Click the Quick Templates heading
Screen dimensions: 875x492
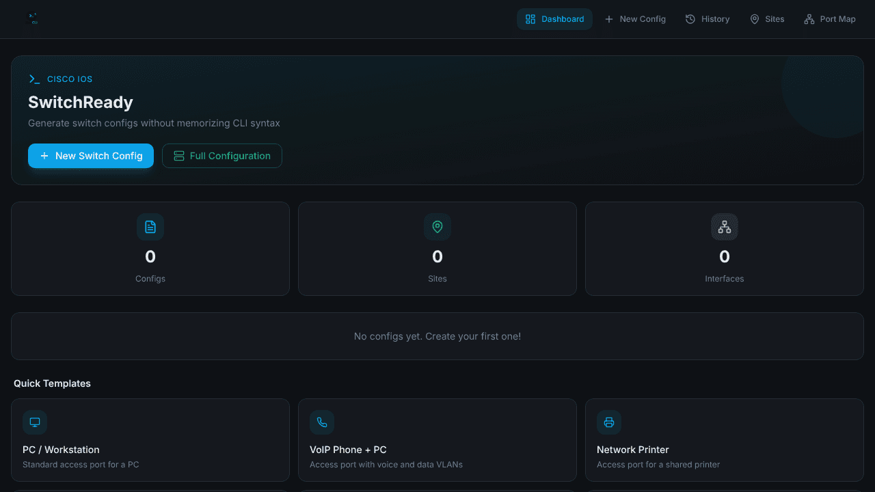(52, 383)
